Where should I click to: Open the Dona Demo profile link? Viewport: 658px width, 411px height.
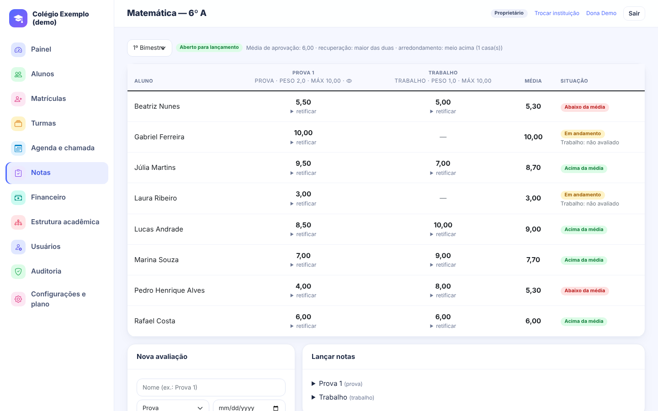(x=601, y=13)
